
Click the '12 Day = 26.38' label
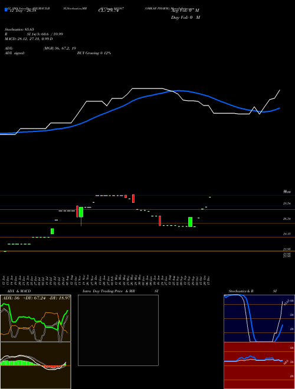pyautogui.click(x=22, y=11)
